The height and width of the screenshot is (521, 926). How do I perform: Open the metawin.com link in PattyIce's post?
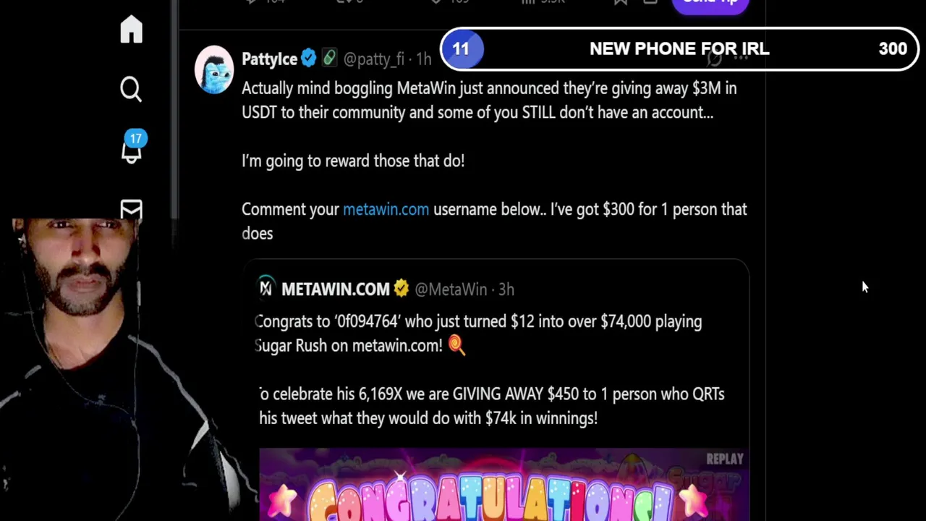click(x=386, y=209)
